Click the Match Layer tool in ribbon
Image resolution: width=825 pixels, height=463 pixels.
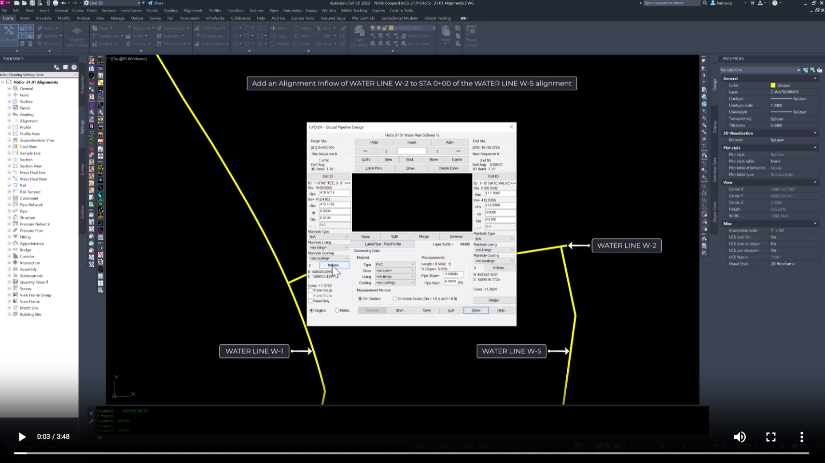(x=416, y=44)
